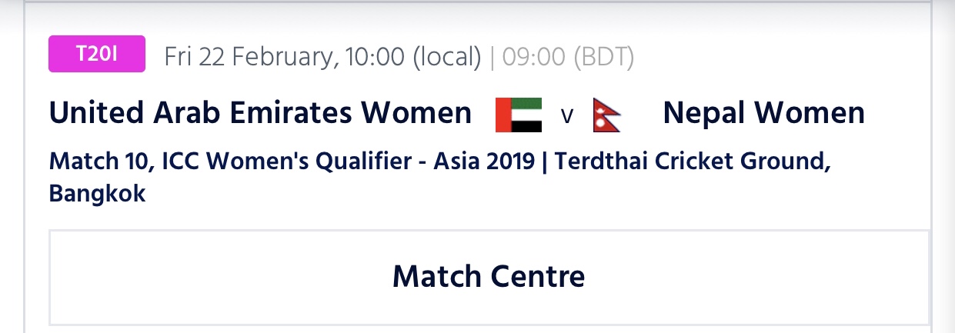Open the Nepal Women team name
955x333 pixels.
coord(763,114)
